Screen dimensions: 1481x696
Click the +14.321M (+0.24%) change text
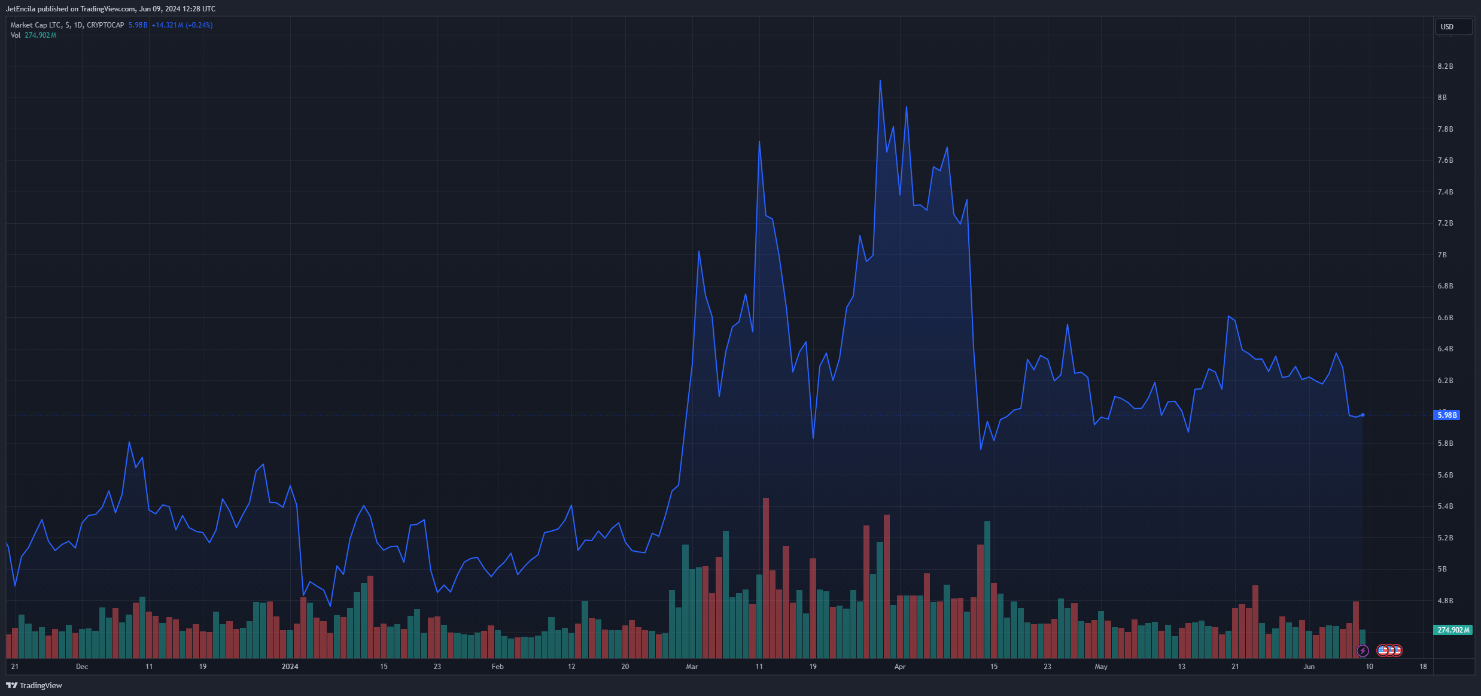tap(182, 25)
